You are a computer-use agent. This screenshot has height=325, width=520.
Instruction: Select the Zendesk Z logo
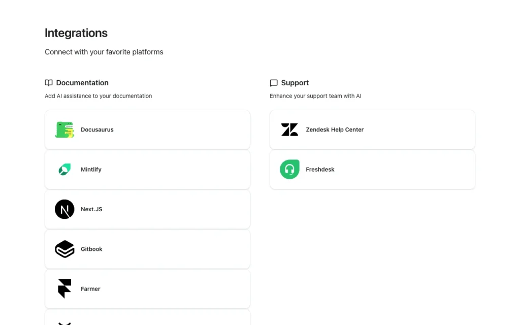pyautogui.click(x=289, y=129)
